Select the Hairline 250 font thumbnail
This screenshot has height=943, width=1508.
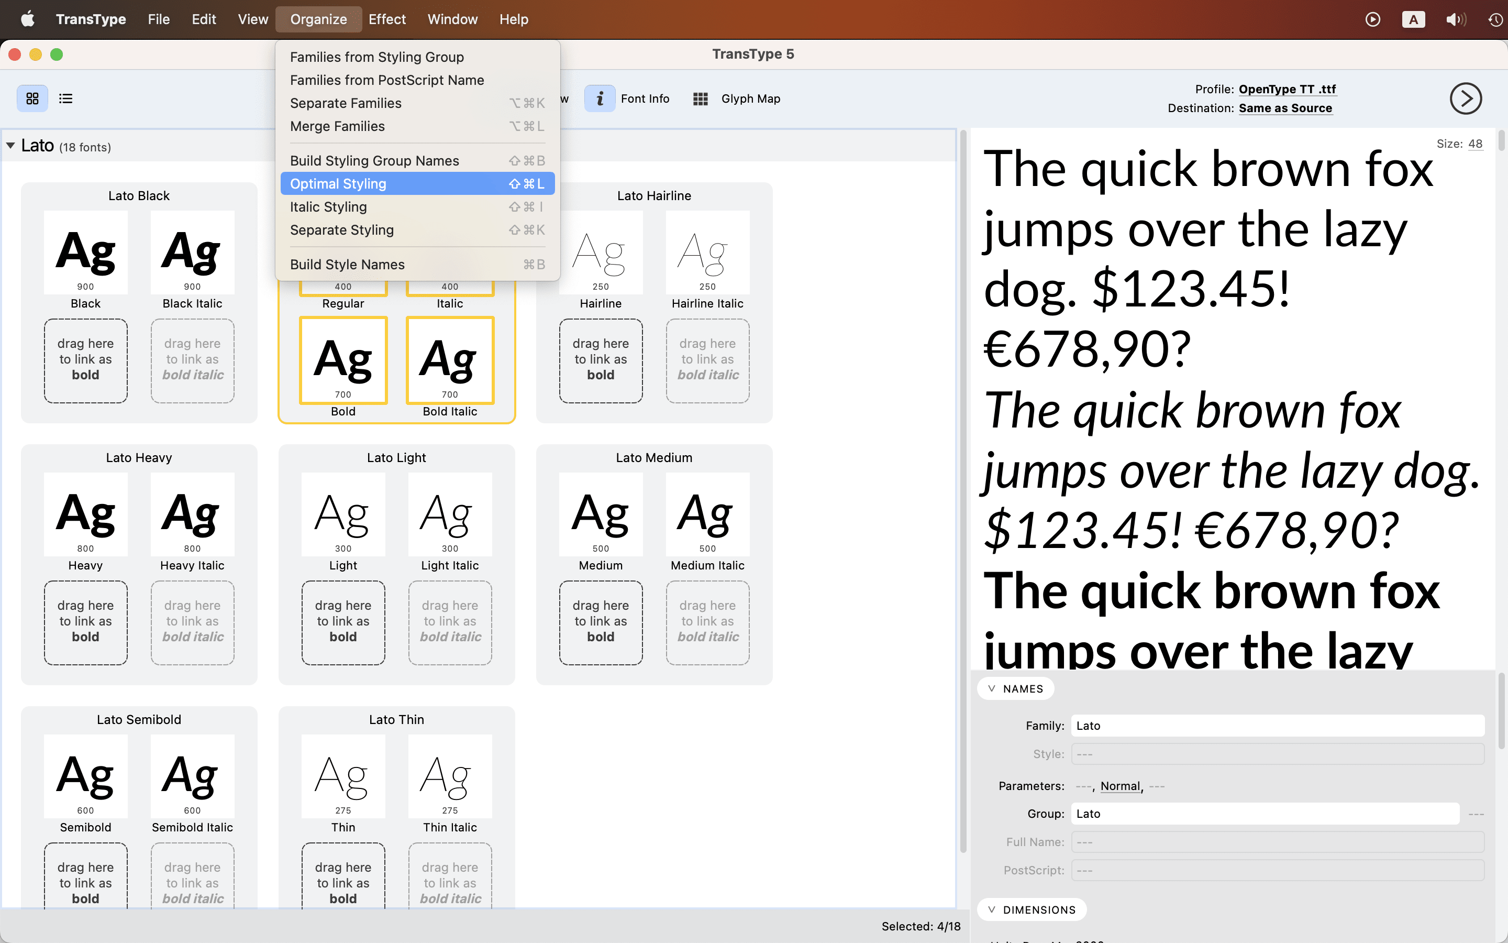(x=601, y=252)
